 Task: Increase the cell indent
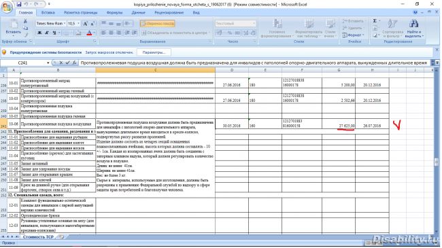point(135,33)
